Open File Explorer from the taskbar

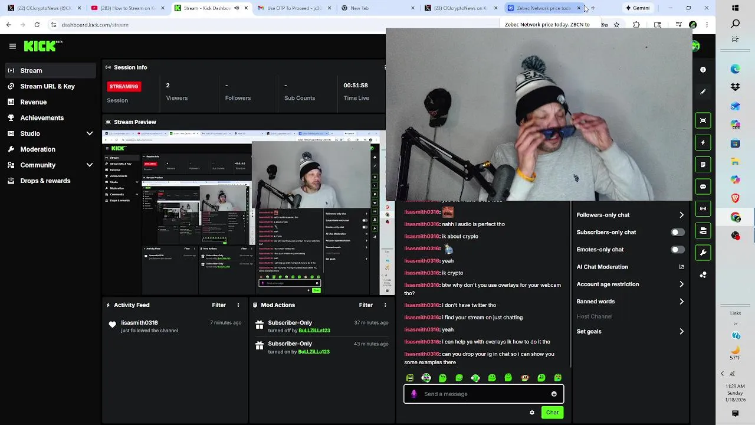pyautogui.click(x=736, y=161)
